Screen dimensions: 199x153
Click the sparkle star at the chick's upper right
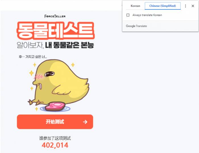tap(73, 65)
